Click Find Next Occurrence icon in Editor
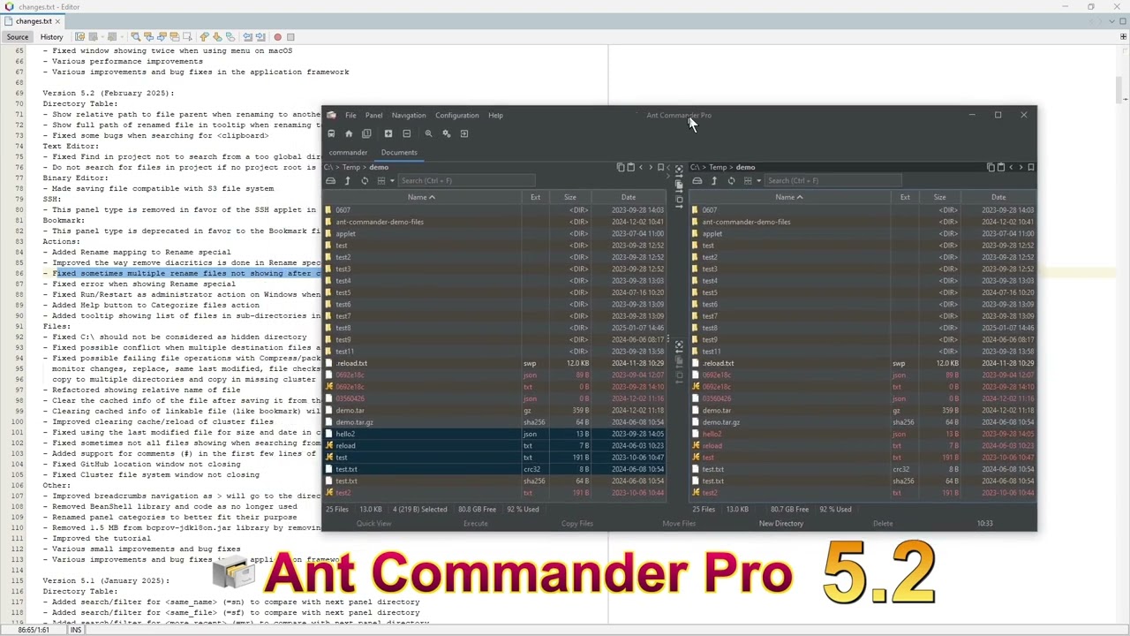1130x636 pixels. pos(162,37)
